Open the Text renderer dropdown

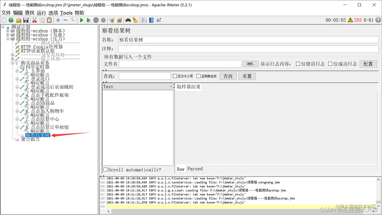pyautogui.click(x=138, y=86)
